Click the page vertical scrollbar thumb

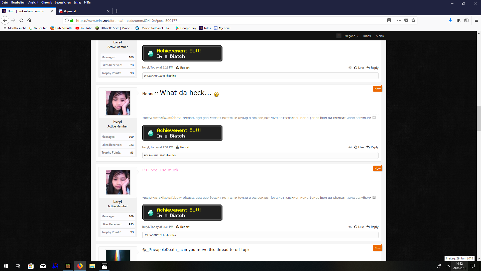479,118
